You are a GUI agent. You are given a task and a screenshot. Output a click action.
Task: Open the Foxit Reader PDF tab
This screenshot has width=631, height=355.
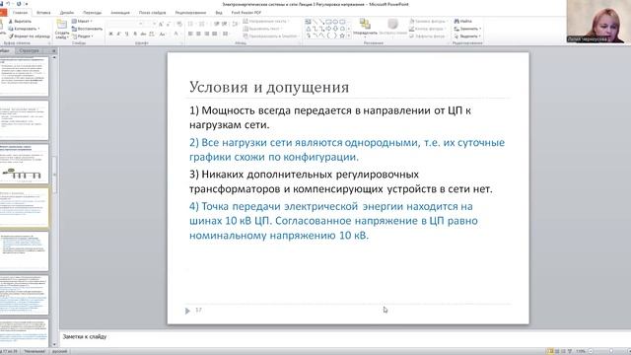pos(246,13)
